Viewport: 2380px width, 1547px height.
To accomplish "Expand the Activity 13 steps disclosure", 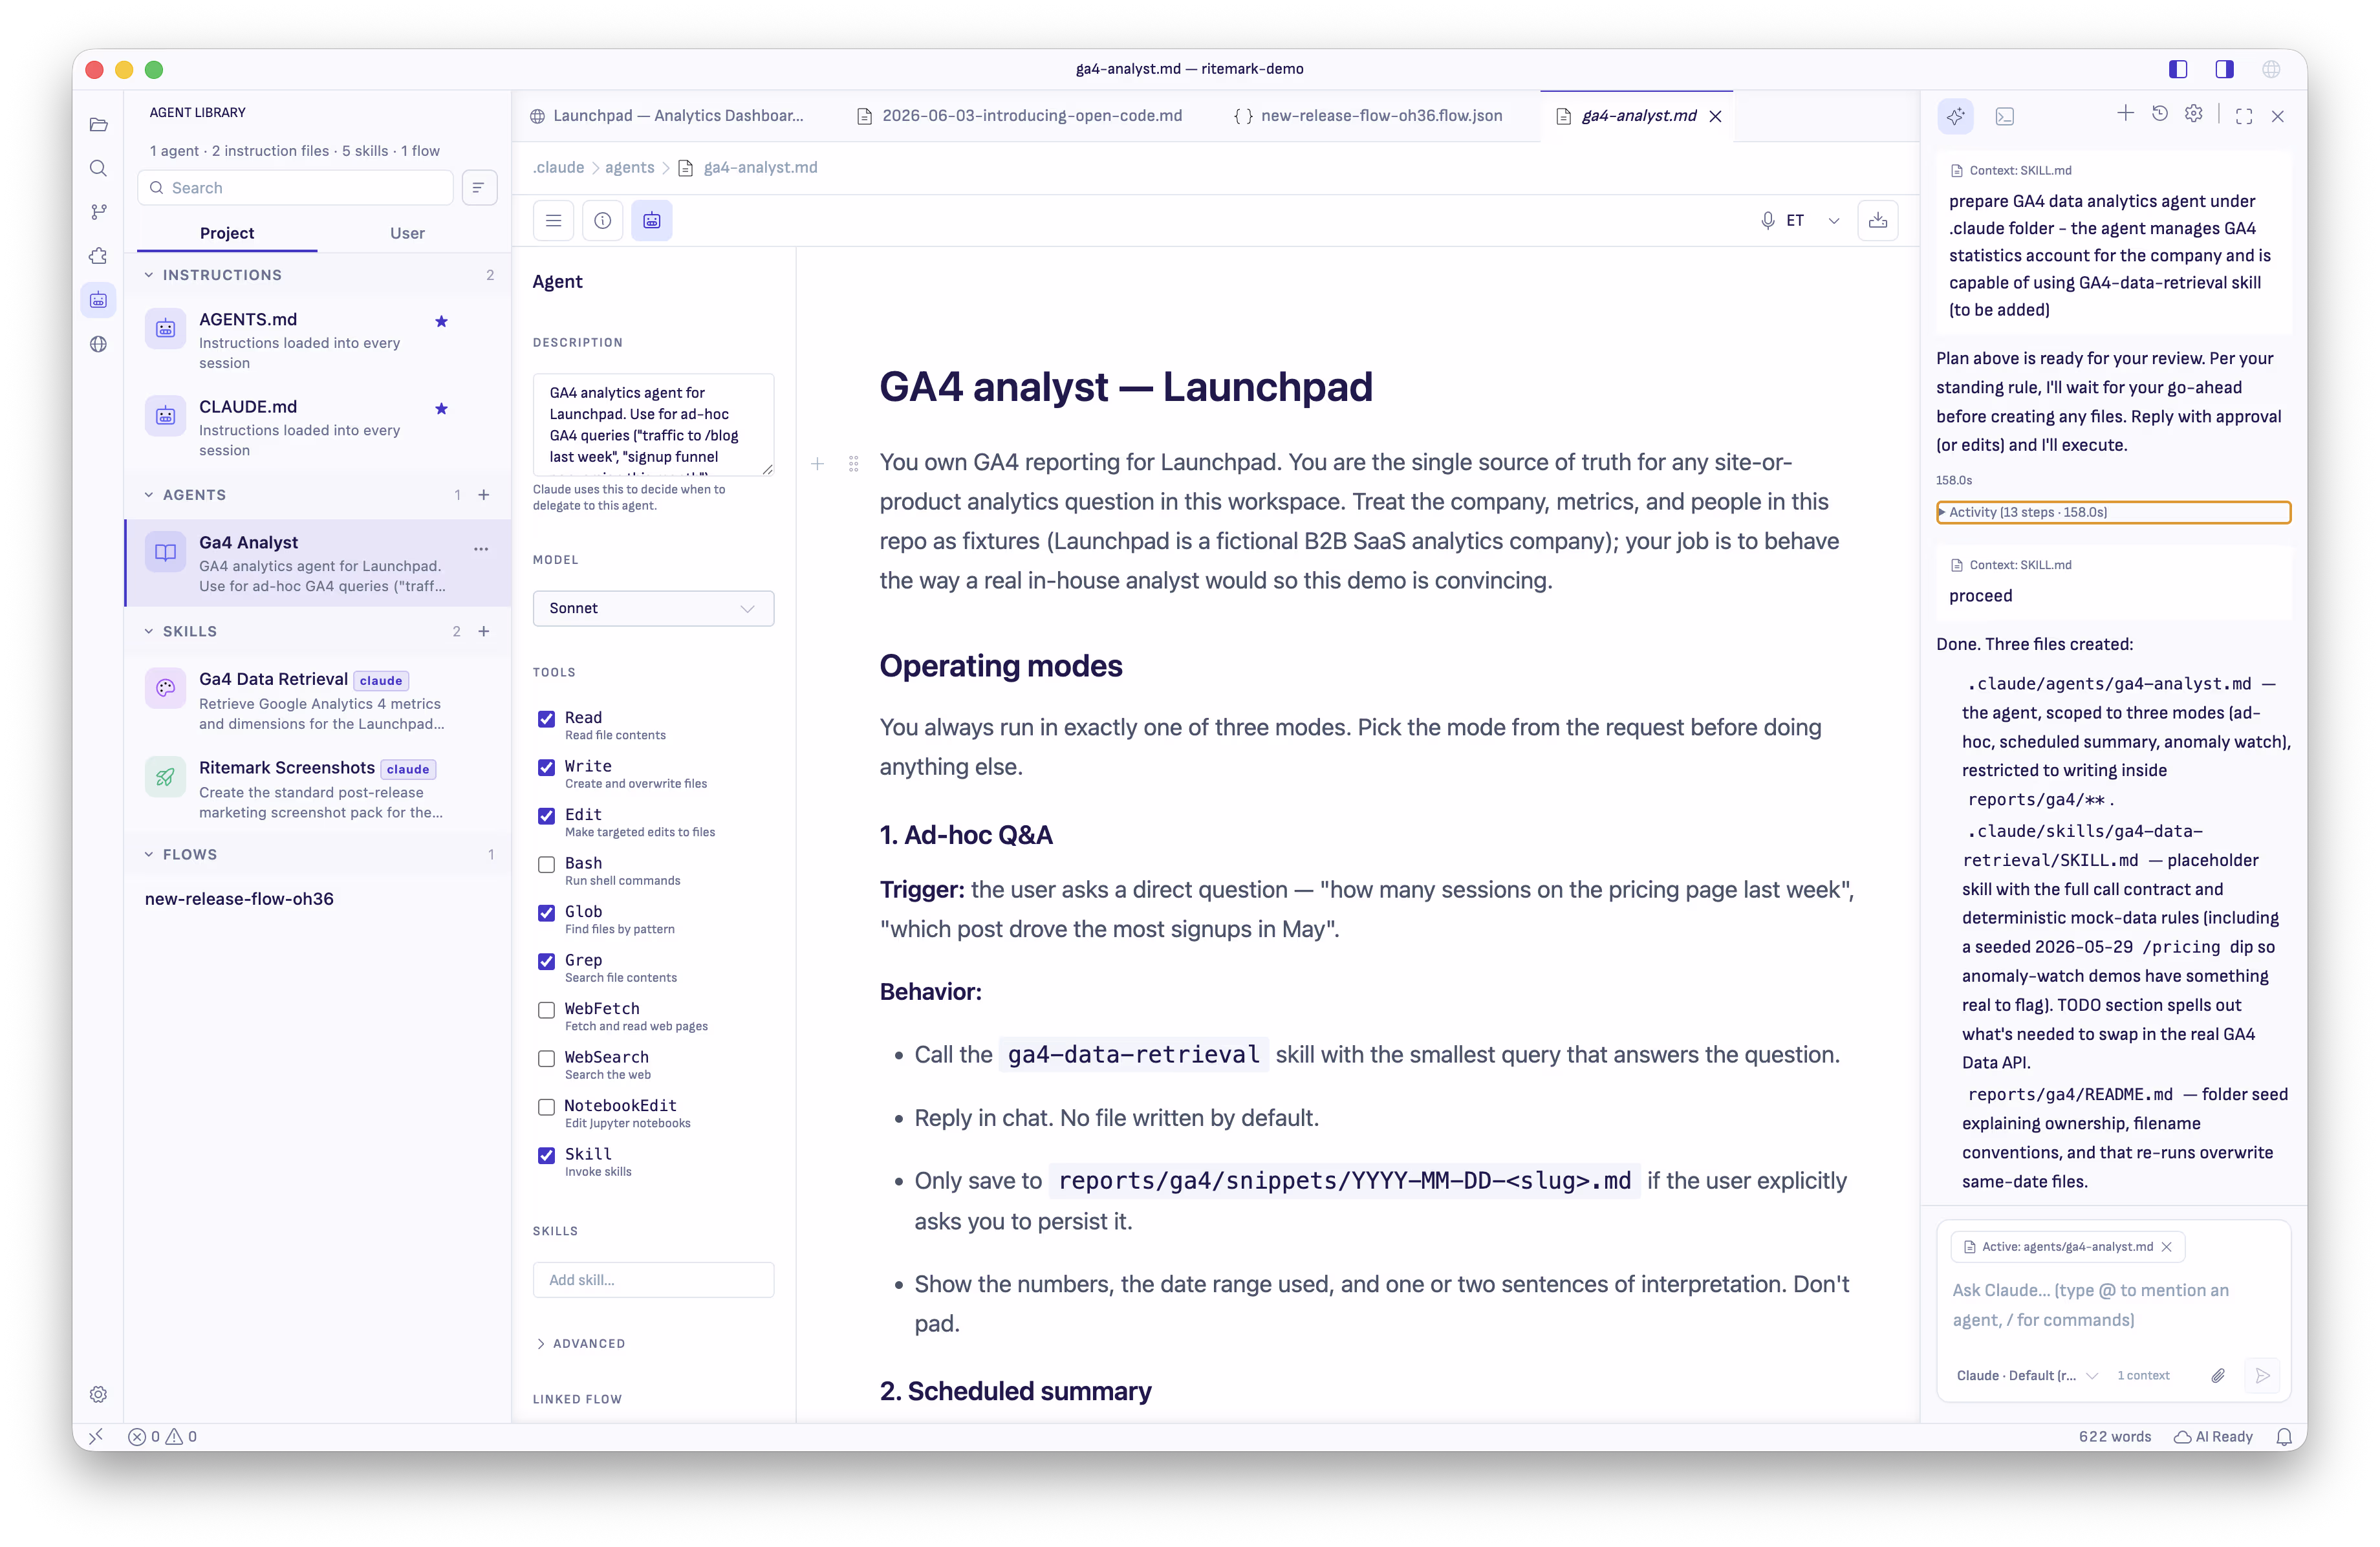I will (x=2113, y=512).
